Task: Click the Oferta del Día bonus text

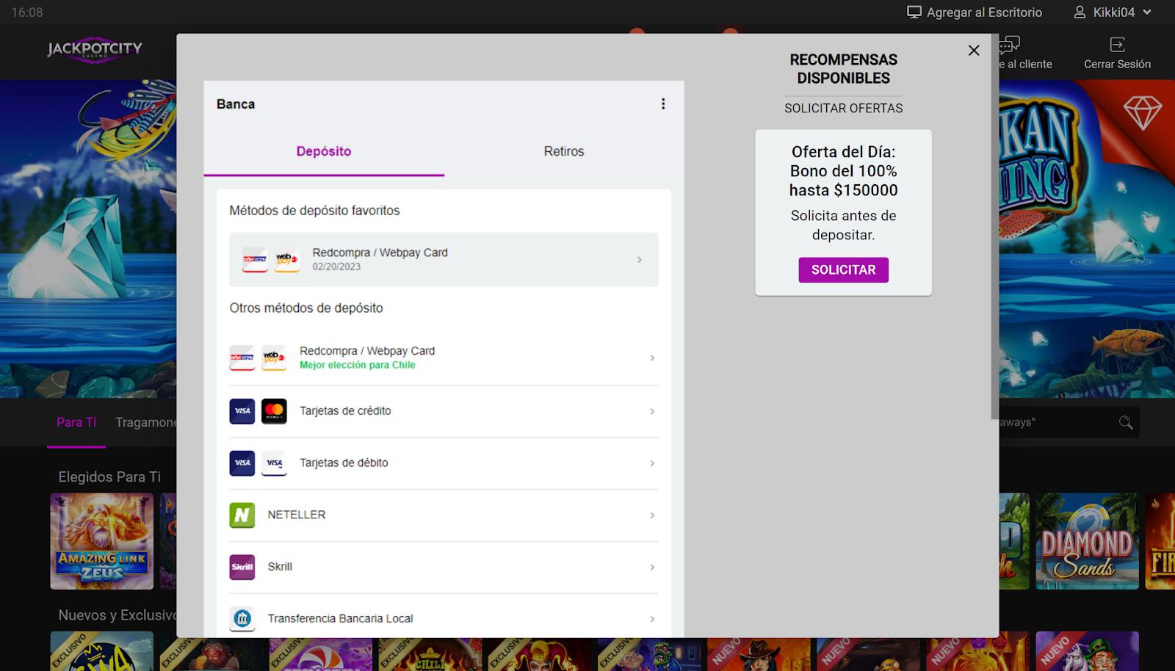Action: 844,171
